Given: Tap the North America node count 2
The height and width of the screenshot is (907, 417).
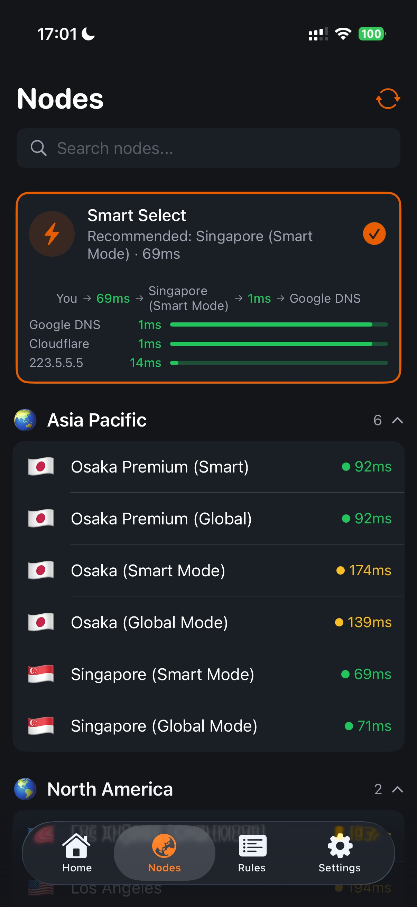Looking at the screenshot, I should 378,789.
